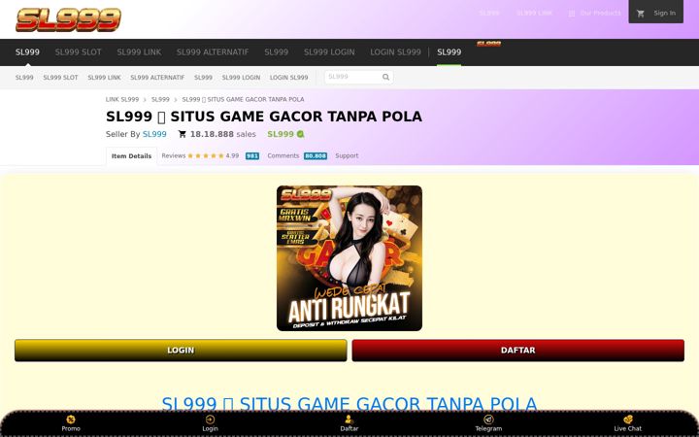Image resolution: width=699 pixels, height=437 pixels.
Task: Click the faint SL999 Link item in the top header
Action: [x=534, y=13]
